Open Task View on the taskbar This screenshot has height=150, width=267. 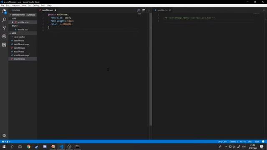coord(20,146)
